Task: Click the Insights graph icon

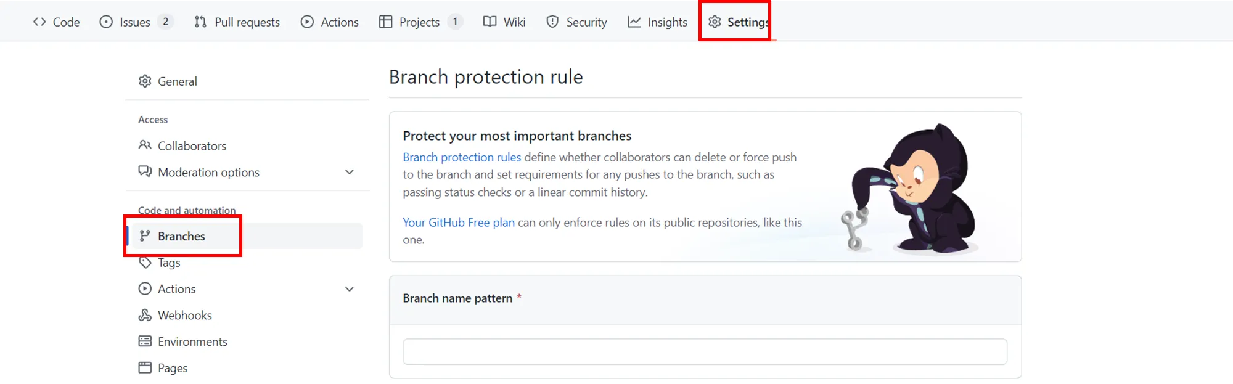Action: tap(634, 22)
